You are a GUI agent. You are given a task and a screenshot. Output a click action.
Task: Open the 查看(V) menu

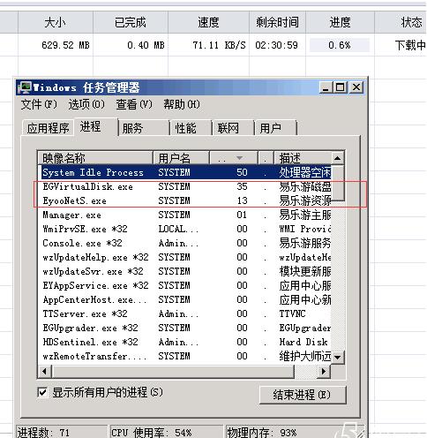tap(134, 104)
